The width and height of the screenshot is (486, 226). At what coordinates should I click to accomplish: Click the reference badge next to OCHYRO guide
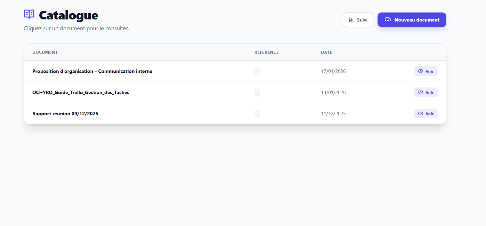tap(257, 92)
